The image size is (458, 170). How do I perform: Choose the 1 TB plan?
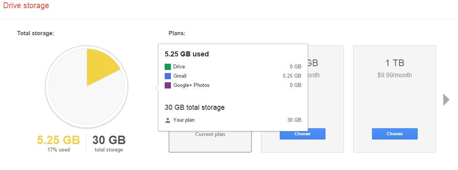394,134
